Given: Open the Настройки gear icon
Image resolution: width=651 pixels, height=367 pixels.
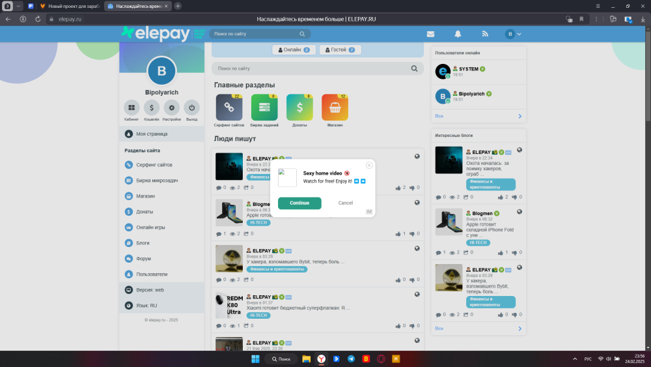Looking at the screenshot, I should click(172, 108).
